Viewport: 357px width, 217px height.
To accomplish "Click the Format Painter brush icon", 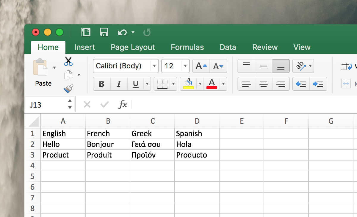I will (68, 88).
